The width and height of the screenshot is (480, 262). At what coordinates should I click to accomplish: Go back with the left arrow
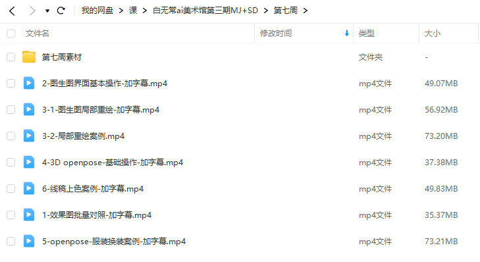(12, 11)
